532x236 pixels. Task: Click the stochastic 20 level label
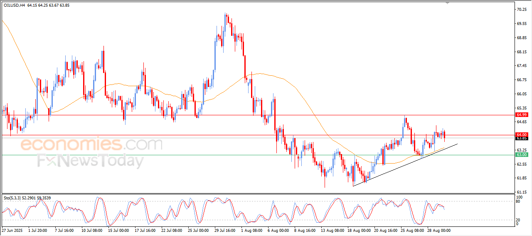click(x=518, y=220)
